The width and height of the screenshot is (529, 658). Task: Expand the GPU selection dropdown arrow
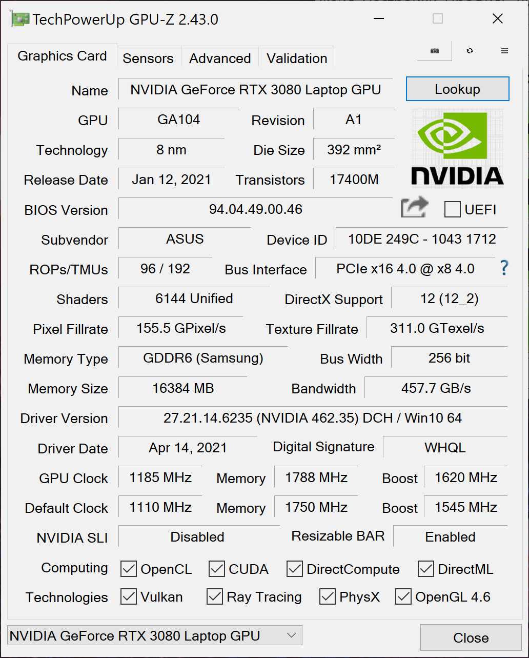tap(291, 635)
